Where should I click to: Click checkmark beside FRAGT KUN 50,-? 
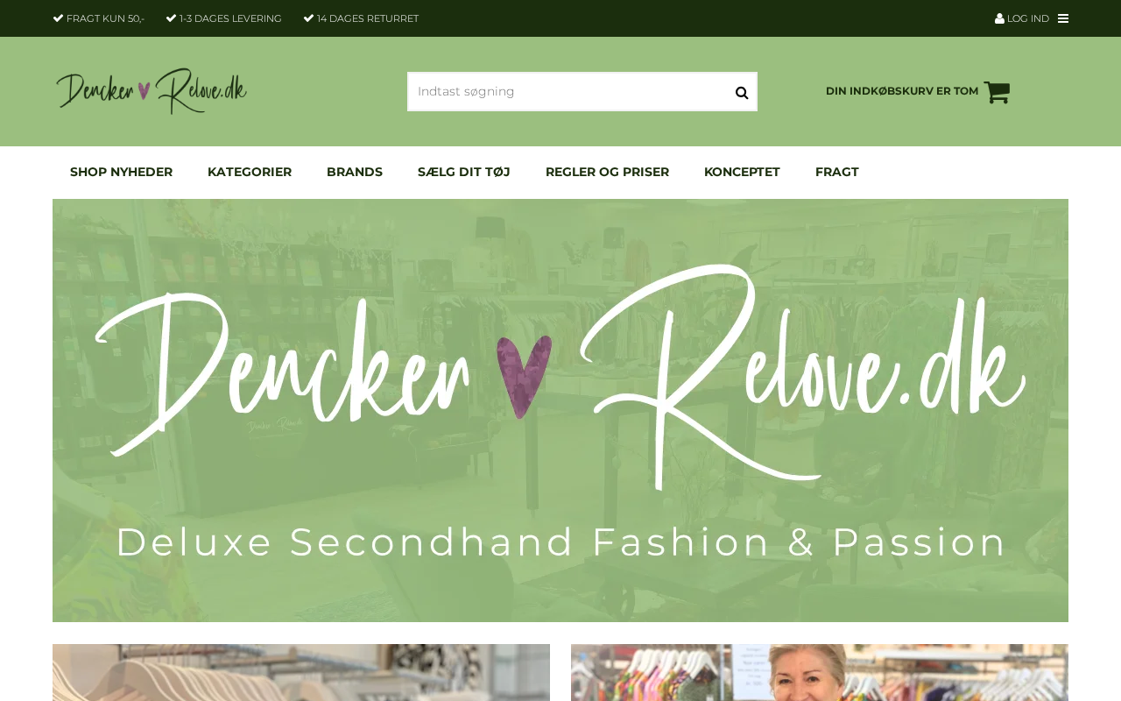58,18
